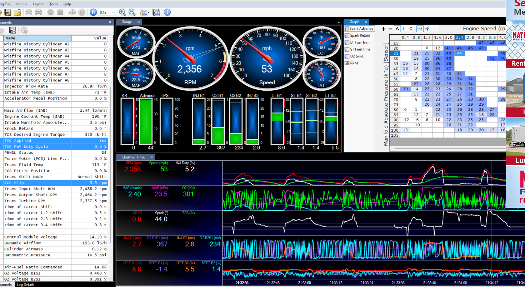The height and width of the screenshot is (287, 525).
Task: Close the Chart vs. Time tab
Action: pos(151,157)
